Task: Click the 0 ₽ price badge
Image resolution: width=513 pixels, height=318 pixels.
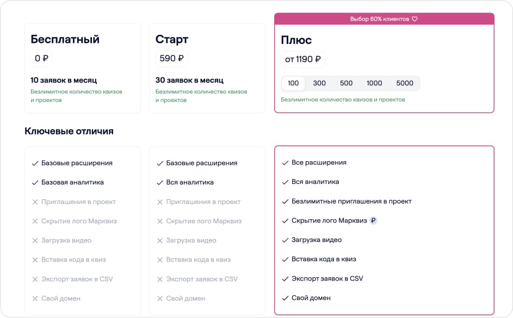Action: point(41,59)
